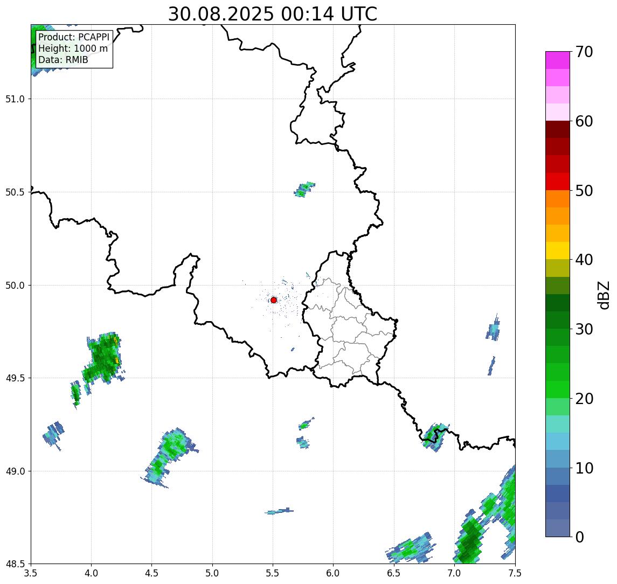Click the colorbar tick label 50
The height and width of the screenshot is (584, 617).
pos(584,191)
